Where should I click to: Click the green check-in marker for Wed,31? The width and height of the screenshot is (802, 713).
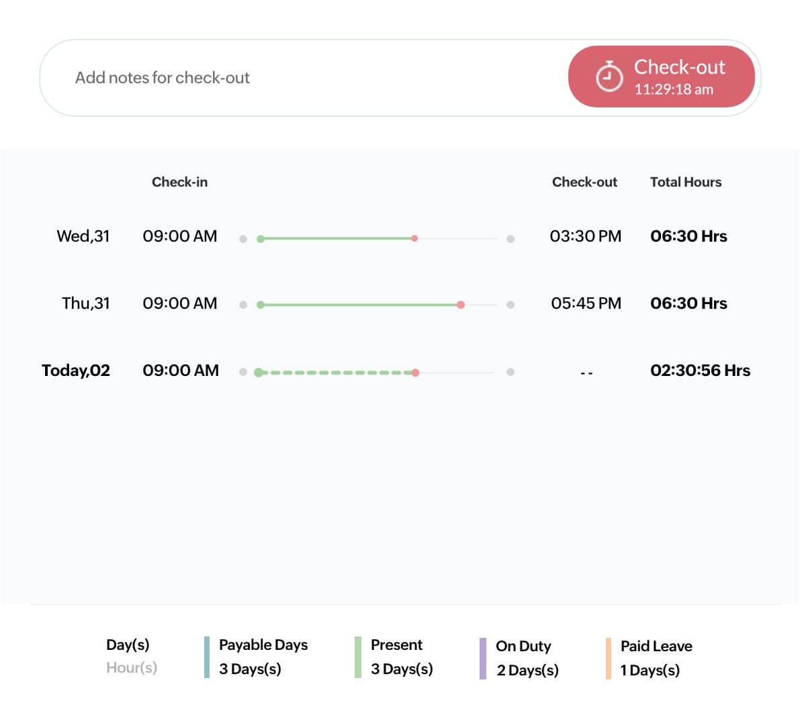coord(261,238)
